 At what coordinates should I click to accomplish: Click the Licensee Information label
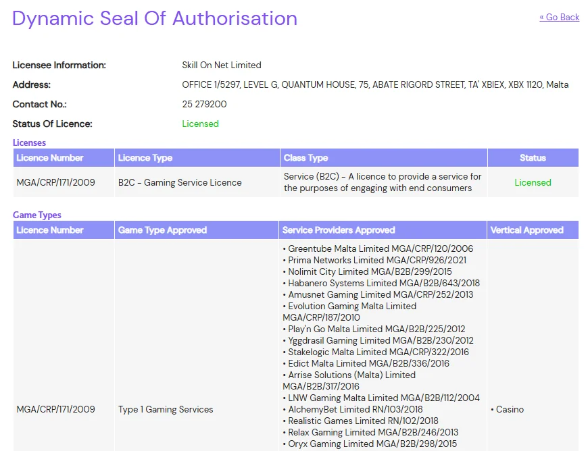click(59, 65)
